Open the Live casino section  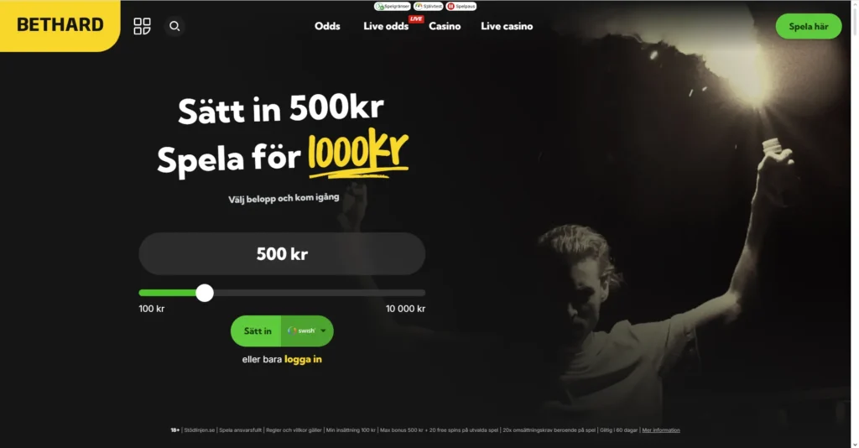coord(507,26)
